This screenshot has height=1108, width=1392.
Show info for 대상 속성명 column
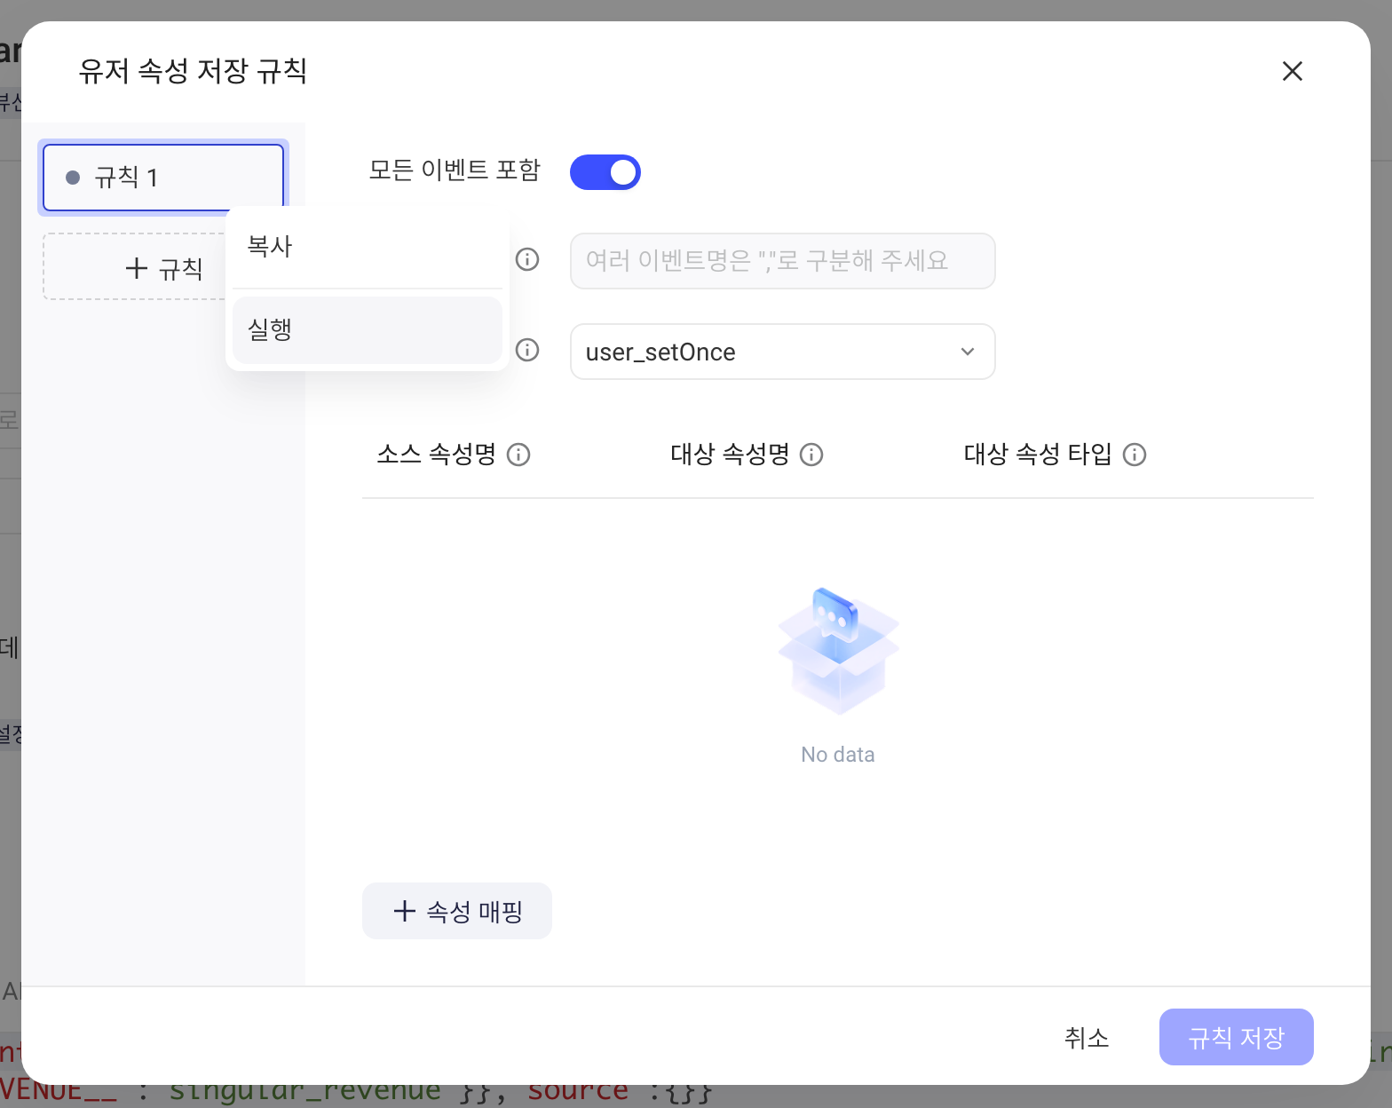(811, 455)
